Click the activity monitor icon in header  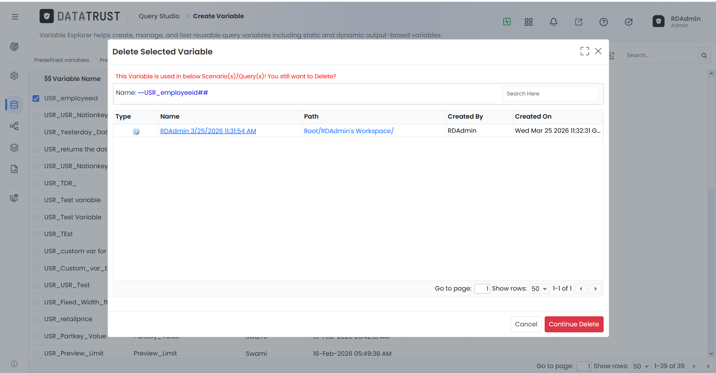[507, 22]
